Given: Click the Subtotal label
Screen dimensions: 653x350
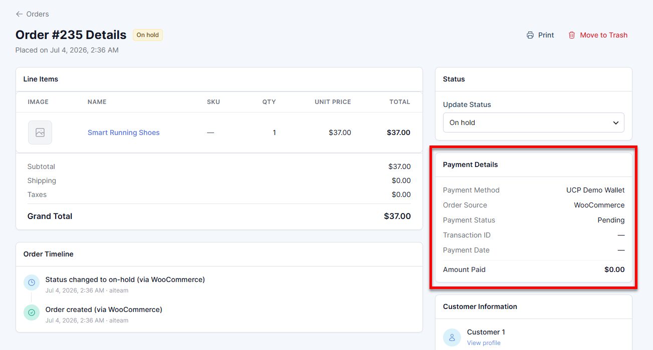Looking at the screenshot, I should (41, 166).
